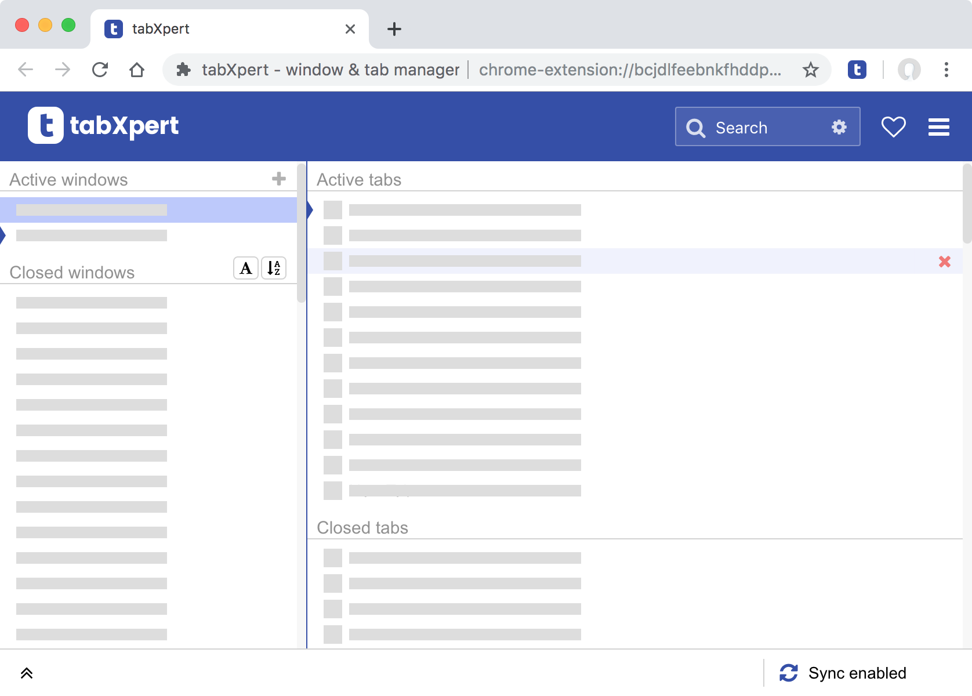Screen dimensions: 972x696
Task: Add new window with plus icon
Action: (x=279, y=179)
